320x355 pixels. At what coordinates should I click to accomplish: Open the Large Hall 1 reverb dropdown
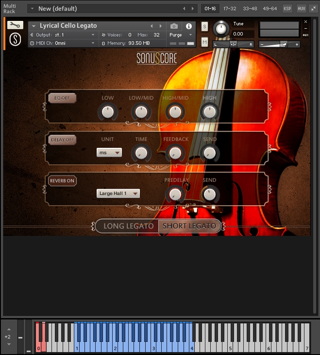[x=118, y=194]
